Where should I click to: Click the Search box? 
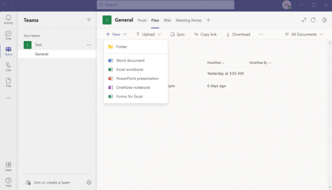[166, 5]
